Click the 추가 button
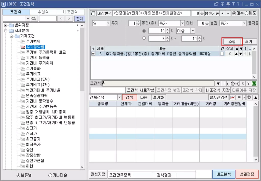The image size is (261, 181). pyautogui.click(x=249, y=42)
